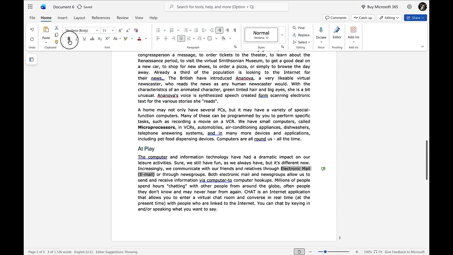Activate the Format Painter brush
This screenshot has height=255, width=453.
coord(56,42)
